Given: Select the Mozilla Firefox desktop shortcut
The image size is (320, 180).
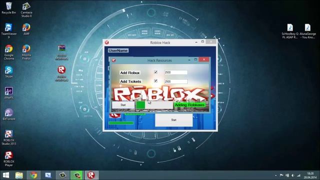Looking at the screenshot, I should 26,52.
